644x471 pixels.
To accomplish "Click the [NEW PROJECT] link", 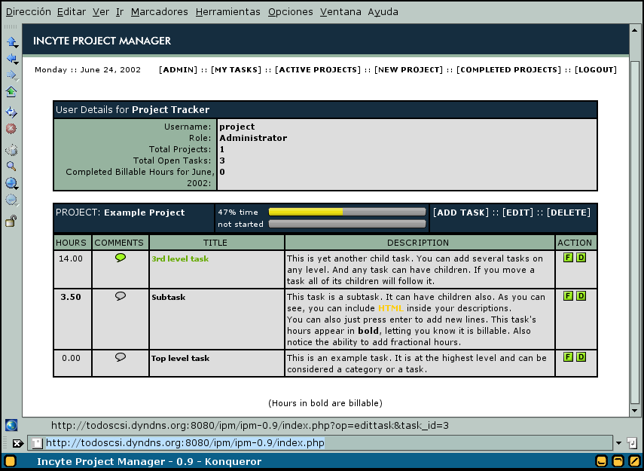I will coord(409,70).
